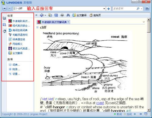Click the print icon in toolbar
The image size is (152, 118).
pyautogui.click(x=62, y=15)
